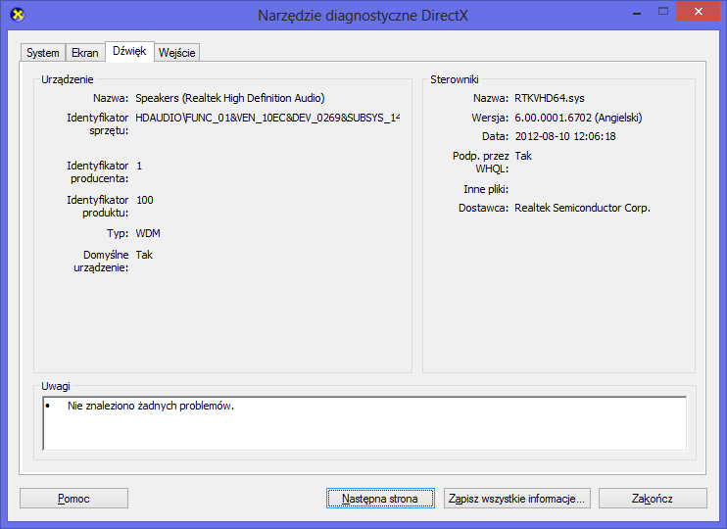
Task: Click the Pomoc button
Action: pos(73,499)
